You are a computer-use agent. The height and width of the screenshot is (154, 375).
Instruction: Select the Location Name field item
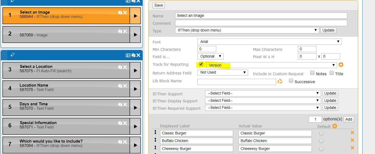[65, 87]
